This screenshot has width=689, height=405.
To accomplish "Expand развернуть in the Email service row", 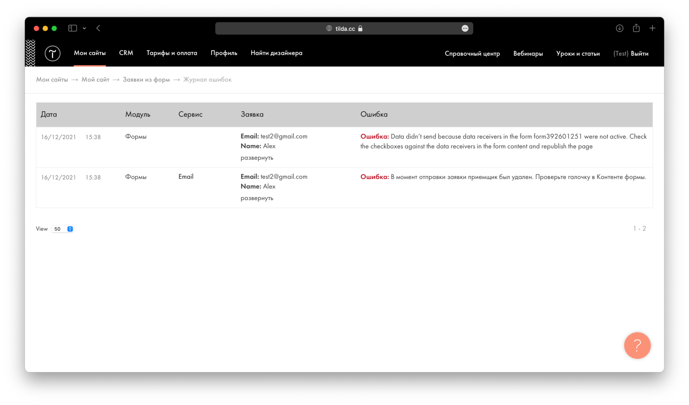I will pos(257,198).
